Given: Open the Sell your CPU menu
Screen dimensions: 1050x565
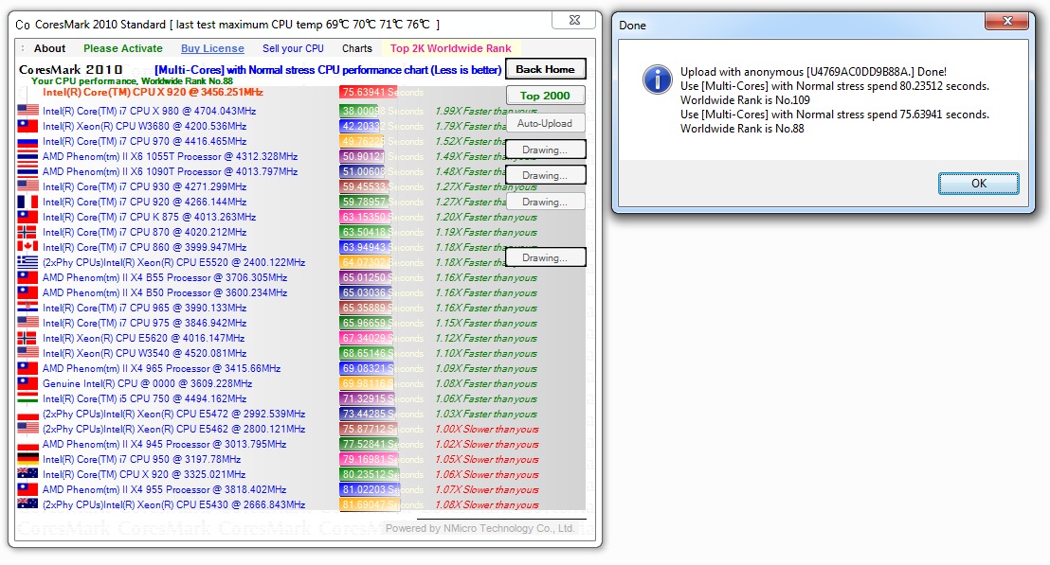Looking at the screenshot, I should tap(294, 48).
